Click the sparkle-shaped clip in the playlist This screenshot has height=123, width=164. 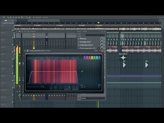click(x=123, y=58)
